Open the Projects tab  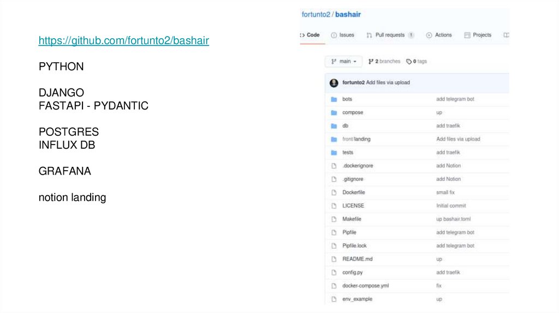coord(478,35)
